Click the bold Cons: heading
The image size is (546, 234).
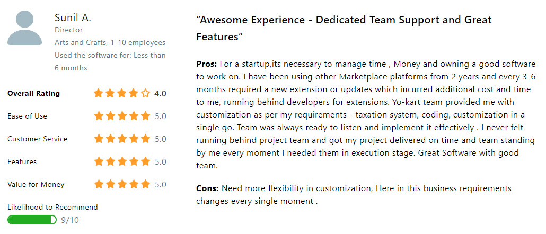[208, 188]
